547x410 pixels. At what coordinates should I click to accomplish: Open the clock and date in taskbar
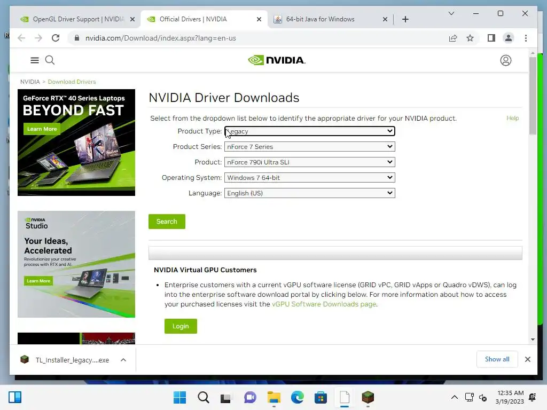coord(509,397)
